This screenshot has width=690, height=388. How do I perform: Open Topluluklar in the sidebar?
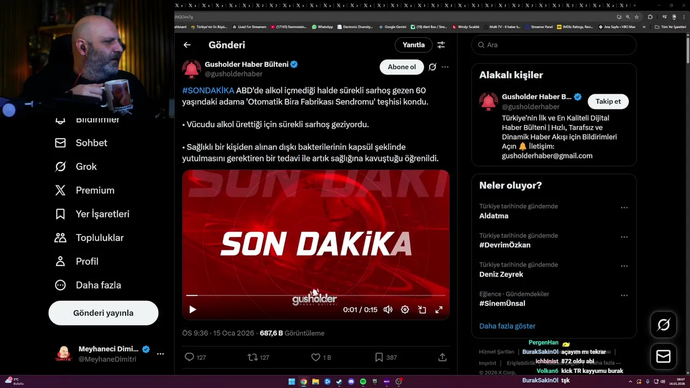[x=89, y=238]
